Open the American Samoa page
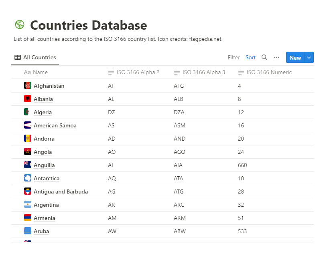The width and height of the screenshot is (329, 254). (55, 125)
